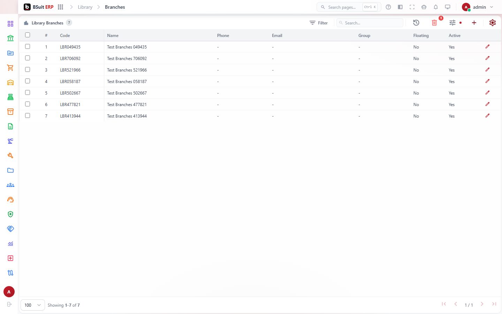Open the red trash bin with badge
Viewport: 502px width, 314px height.
tap(434, 23)
